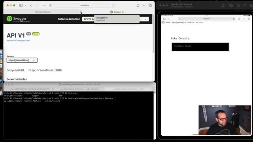Open the sidebar options chevron in Safari toolbar
This screenshot has height=142, width=253.
tap(25, 5)
